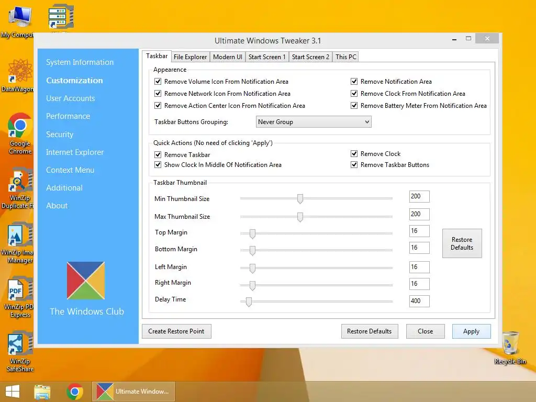
Task: Uncheck Show Clock In Middle Of Notification Area
Action: pos(158,164)
